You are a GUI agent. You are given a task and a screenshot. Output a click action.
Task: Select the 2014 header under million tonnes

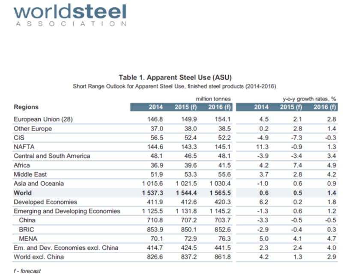click(155, 107)
